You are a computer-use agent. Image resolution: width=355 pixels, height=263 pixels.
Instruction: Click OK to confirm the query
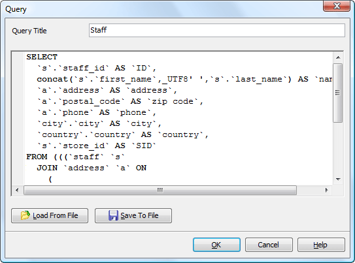click(216, 245)
